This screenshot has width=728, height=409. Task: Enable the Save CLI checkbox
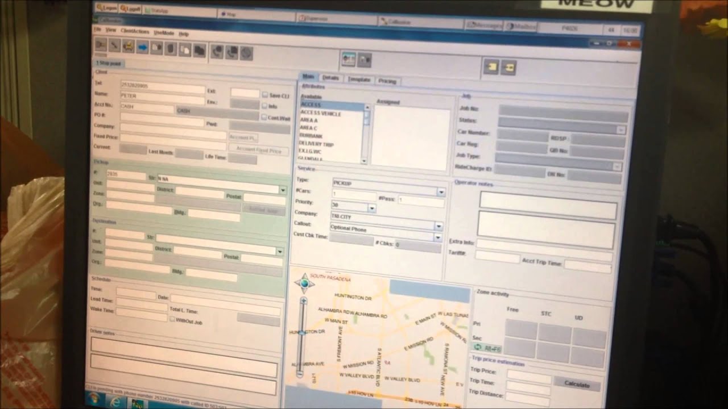265,95
